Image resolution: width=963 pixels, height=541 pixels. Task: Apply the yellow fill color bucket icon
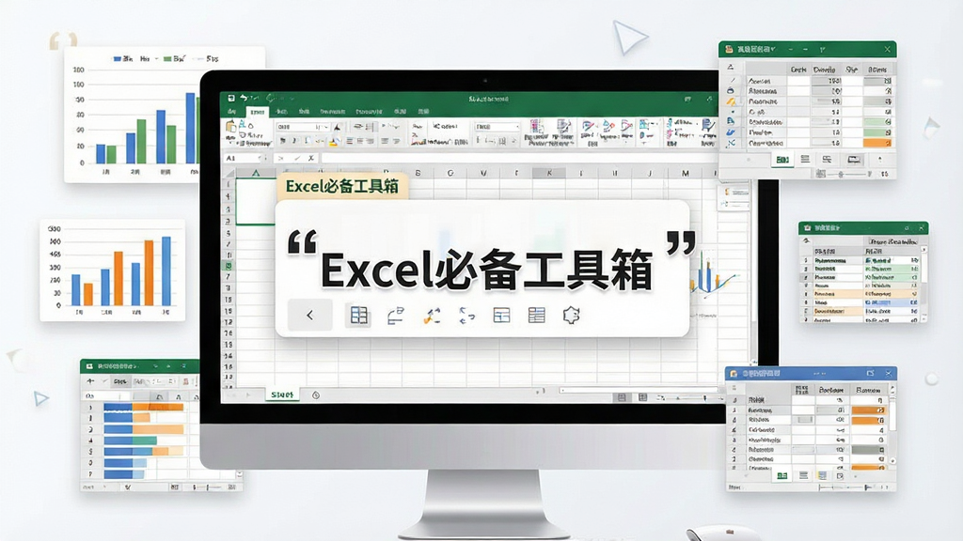(334, 142)
